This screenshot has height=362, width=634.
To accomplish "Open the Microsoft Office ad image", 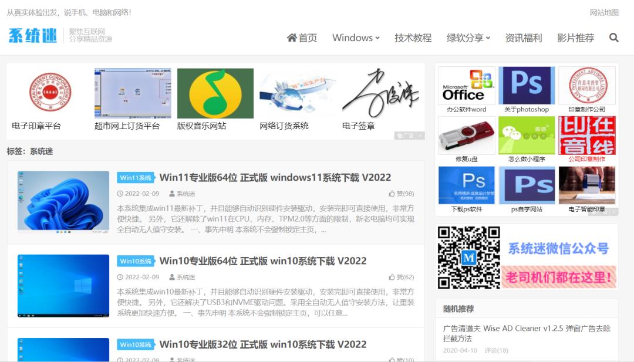I will (467, 86).
